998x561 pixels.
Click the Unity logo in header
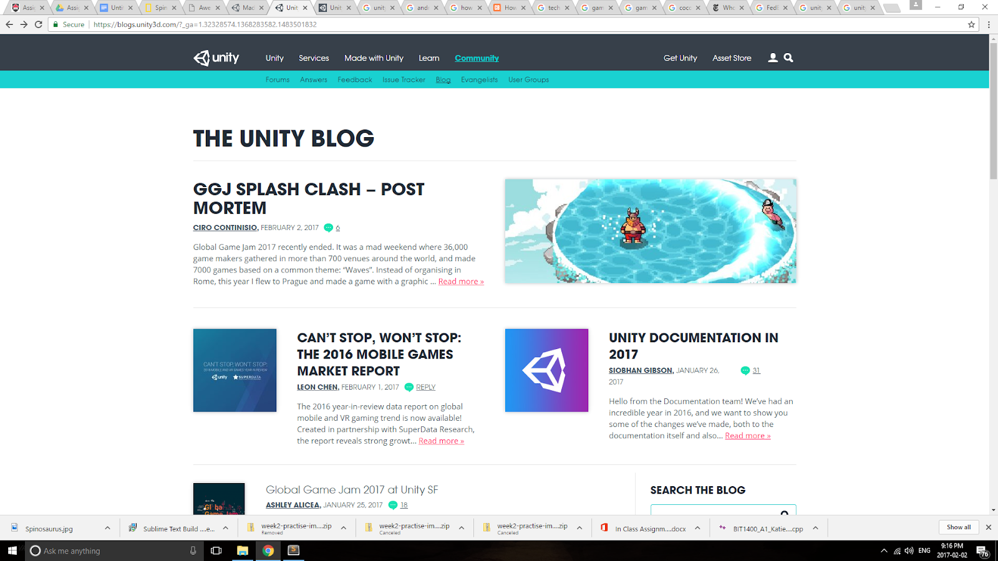tap(216, 58)
